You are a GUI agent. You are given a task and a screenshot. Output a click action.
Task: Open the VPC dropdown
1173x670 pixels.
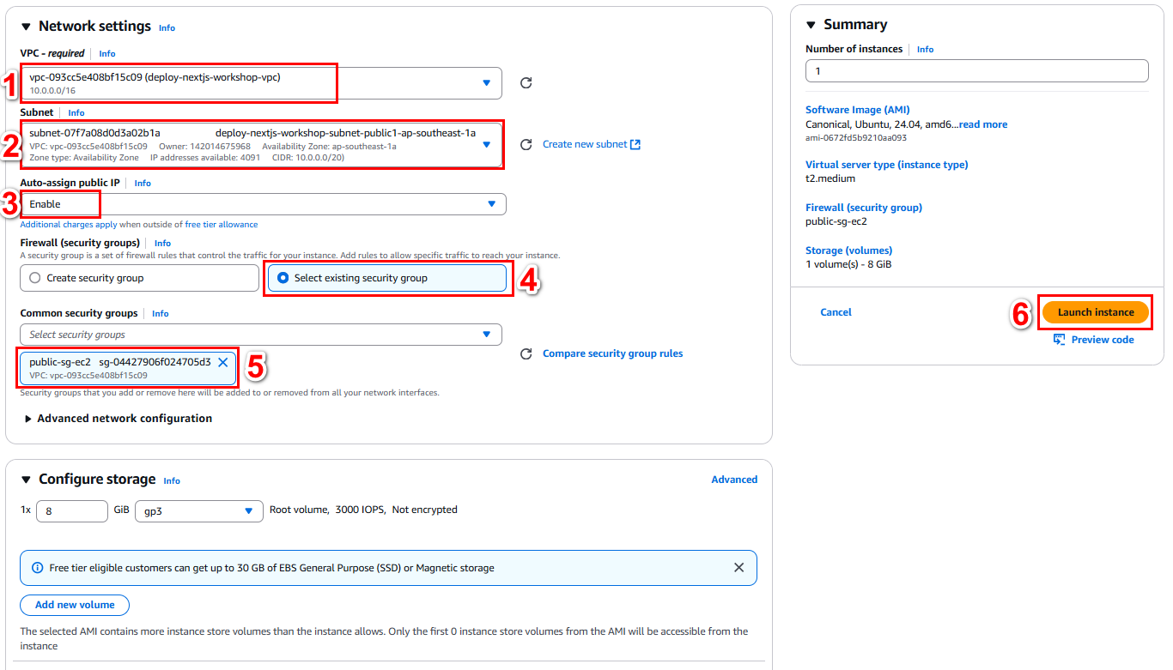[x=261, y=82]
